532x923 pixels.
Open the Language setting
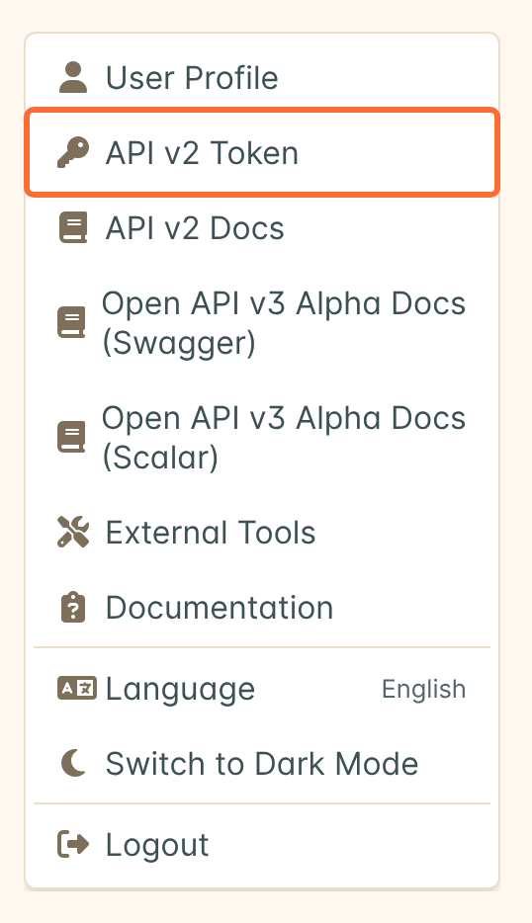262,689
